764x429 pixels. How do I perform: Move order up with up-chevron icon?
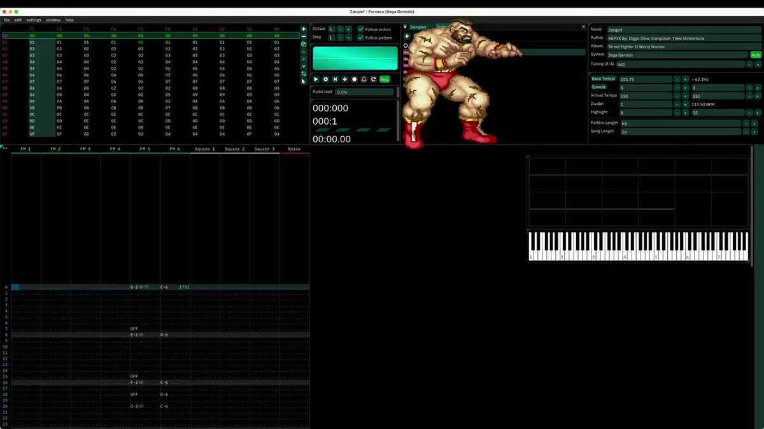(303, 51)
